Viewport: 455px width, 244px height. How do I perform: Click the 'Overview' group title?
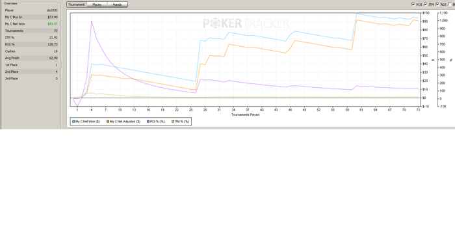pyautogui.click(x=10, y=3)
